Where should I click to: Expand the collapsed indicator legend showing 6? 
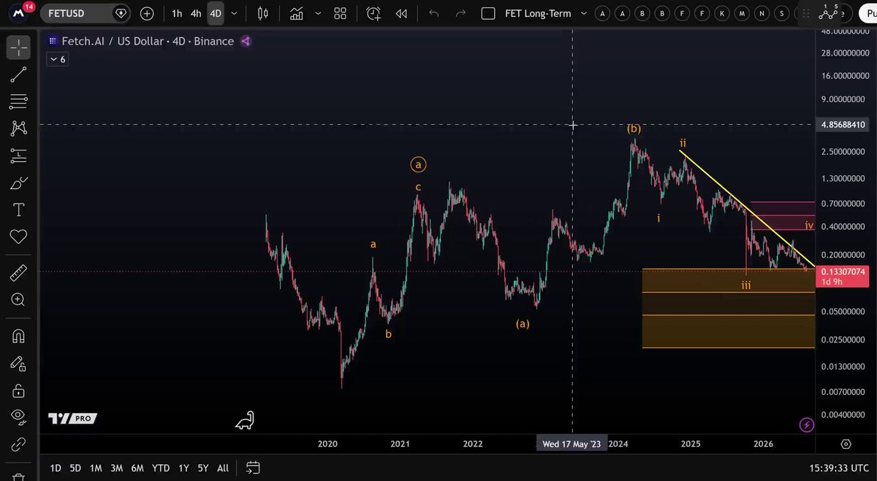point(57,59)
